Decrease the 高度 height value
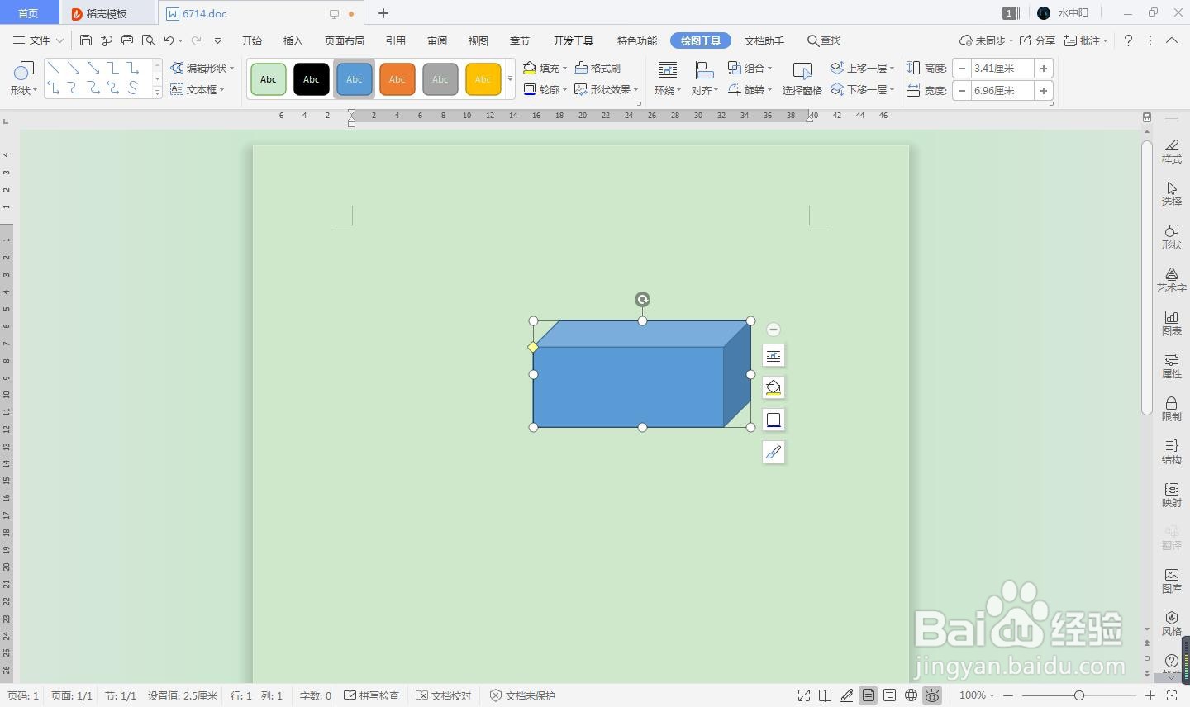Image resolution: width=1190 pixels, height=707 pixels. (x=962, y=69)
